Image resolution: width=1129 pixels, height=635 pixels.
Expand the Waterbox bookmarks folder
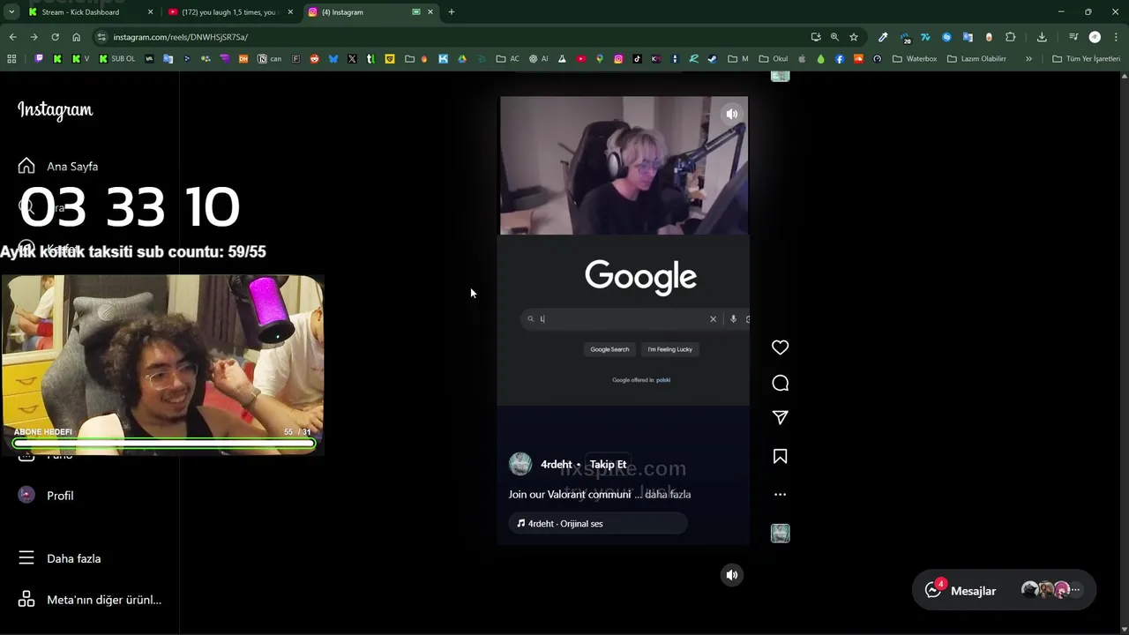(x=915, y=59)
